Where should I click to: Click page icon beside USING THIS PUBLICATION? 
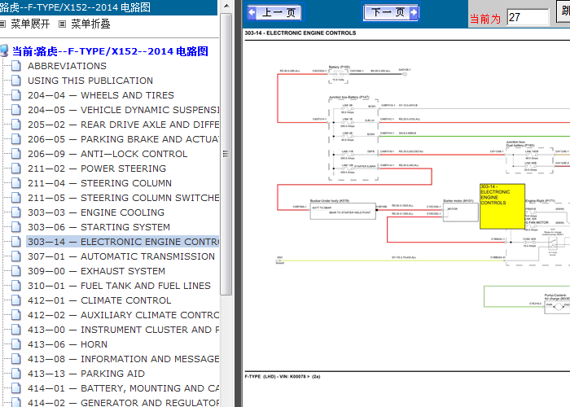pyautogui.click(x=16, y=81)
